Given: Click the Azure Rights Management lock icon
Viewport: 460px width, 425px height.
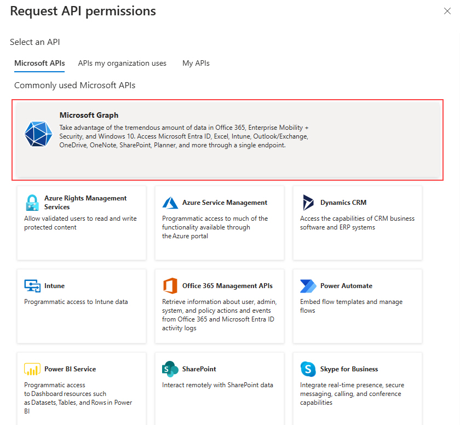Looking at the screenshot, I should (32, 203).
